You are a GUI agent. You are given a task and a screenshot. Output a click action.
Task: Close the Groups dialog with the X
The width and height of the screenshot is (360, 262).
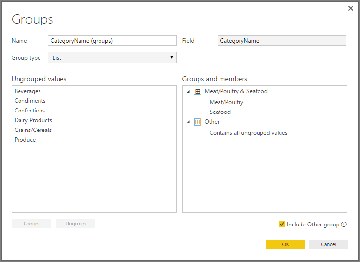(351, 8)
